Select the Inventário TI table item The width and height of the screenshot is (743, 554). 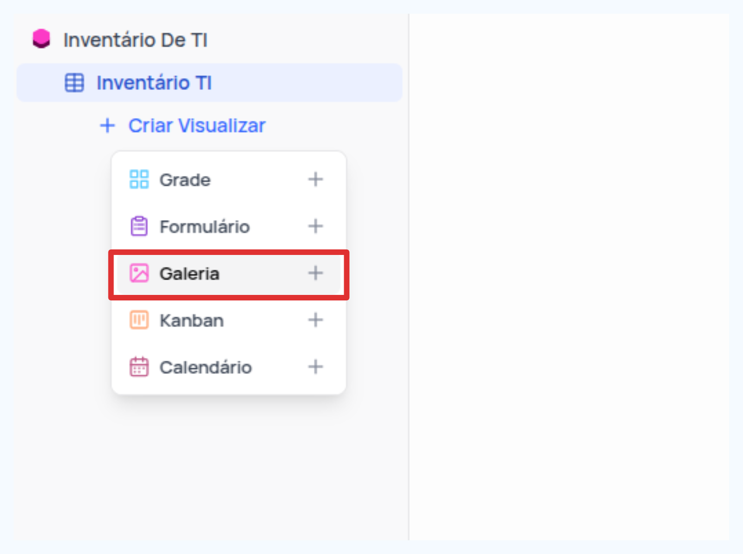click(x=209, y=83)
